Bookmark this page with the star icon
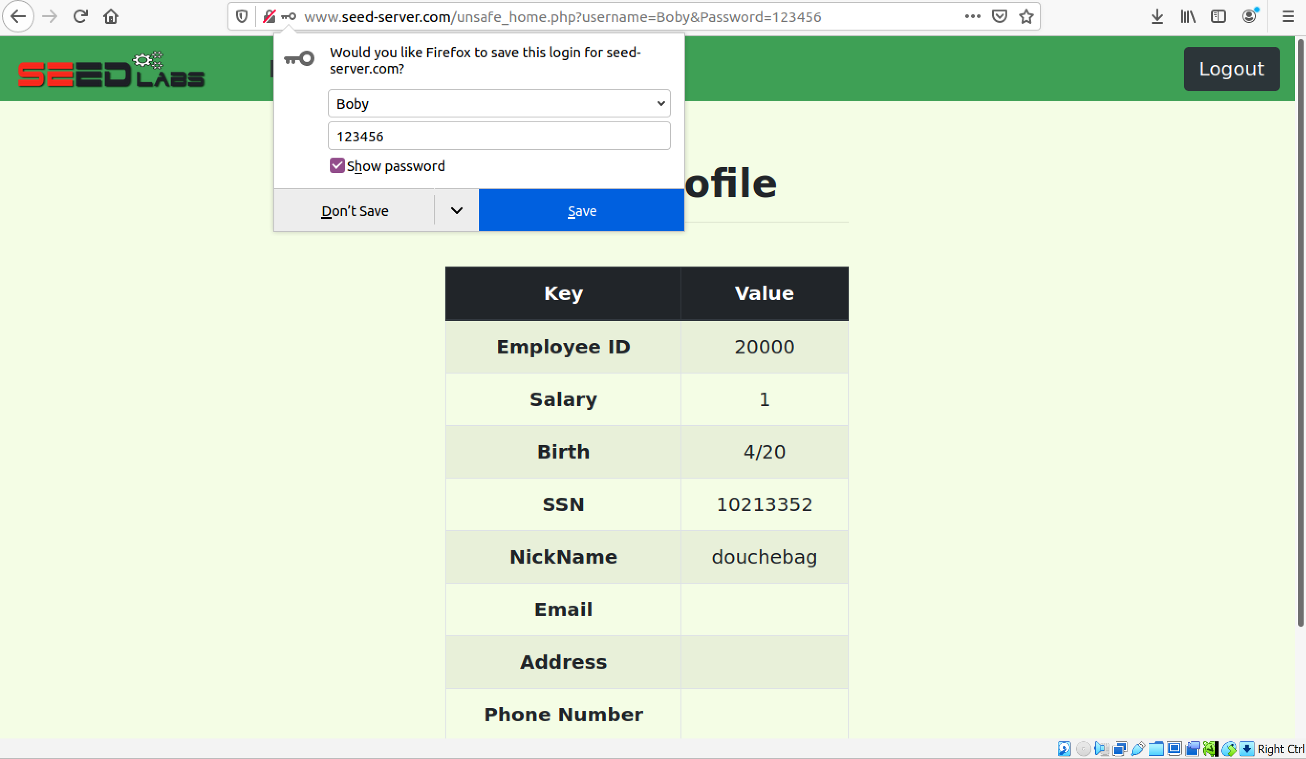1306x759 pixels. [x=1025, y=17]
